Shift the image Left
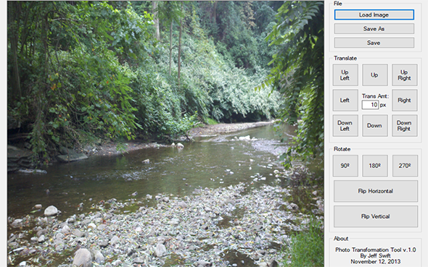 click(x=345, y=100)
